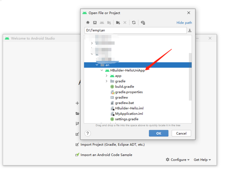This screenshot has height=179, width=246.
Task: Click the Desktop directory toolbar icon
Action: pos(95,23)
